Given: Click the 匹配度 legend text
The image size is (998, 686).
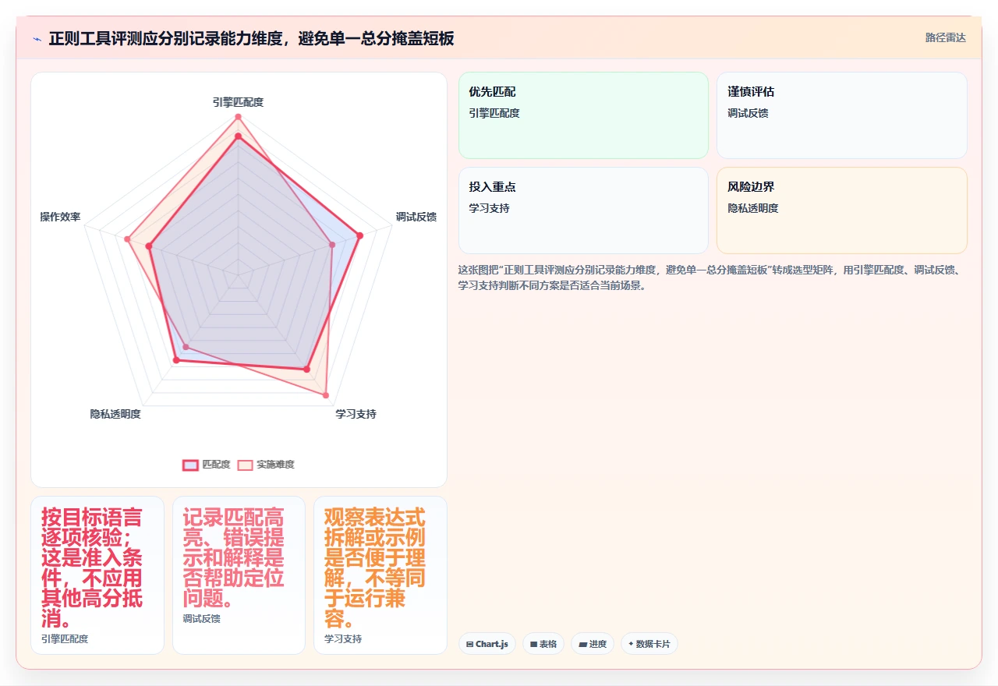Looking at the screenshot, I should click(x=216, y=465).
